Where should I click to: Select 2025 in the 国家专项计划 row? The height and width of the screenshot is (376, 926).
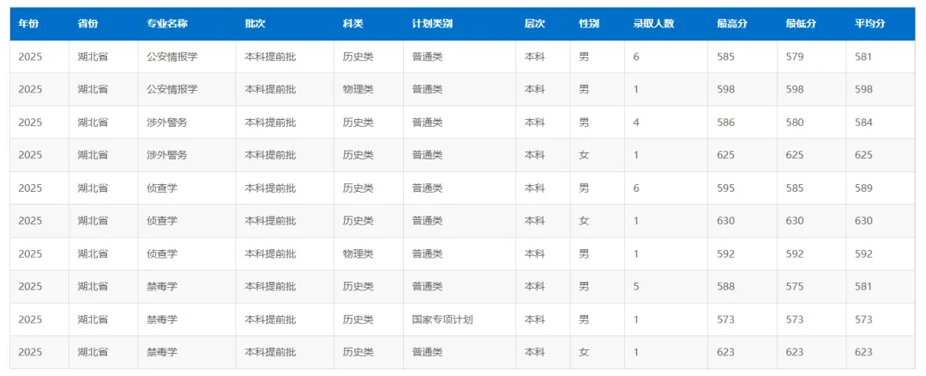tap(30, 319)
